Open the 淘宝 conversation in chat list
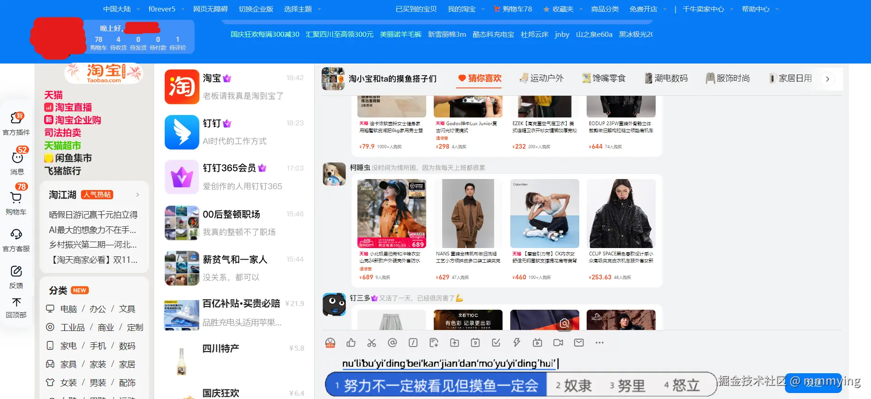The width and height of the screenshot is (871, 399). pyautogui.click(x=235, y=87)
